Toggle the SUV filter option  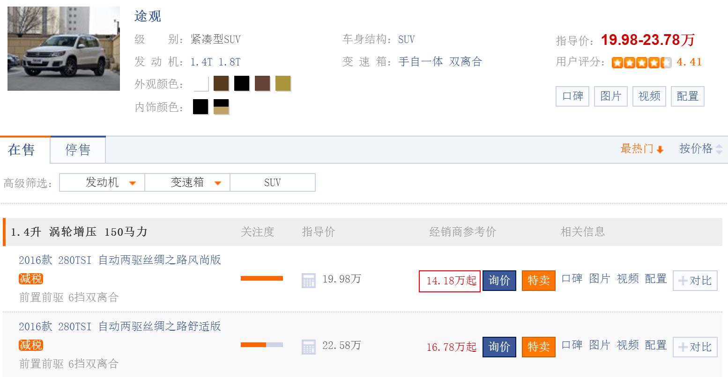(x=273, y=182)
